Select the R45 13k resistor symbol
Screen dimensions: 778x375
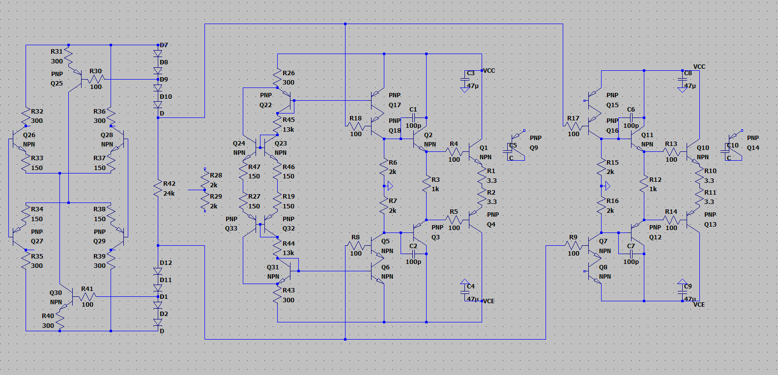coord(278,124)
